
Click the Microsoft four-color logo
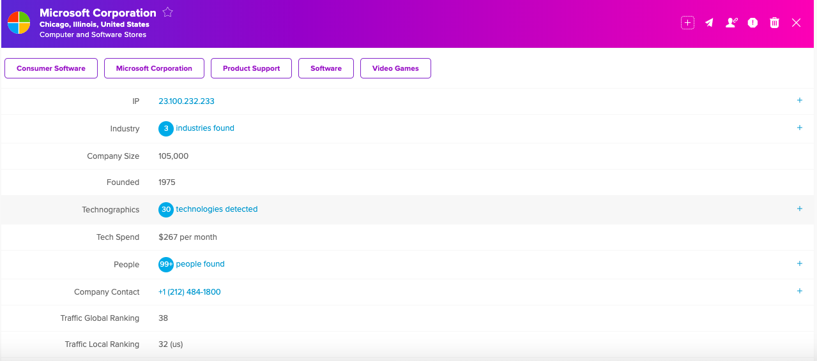pyautogui.click(x=19, y=23)
